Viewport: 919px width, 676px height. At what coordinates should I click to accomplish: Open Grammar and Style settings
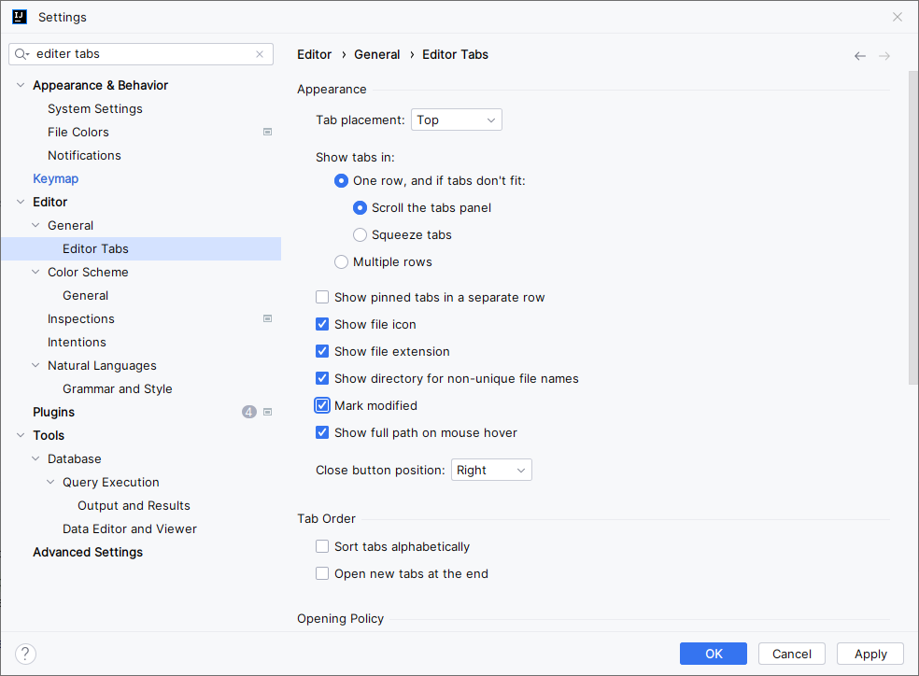tap(118, 389)
